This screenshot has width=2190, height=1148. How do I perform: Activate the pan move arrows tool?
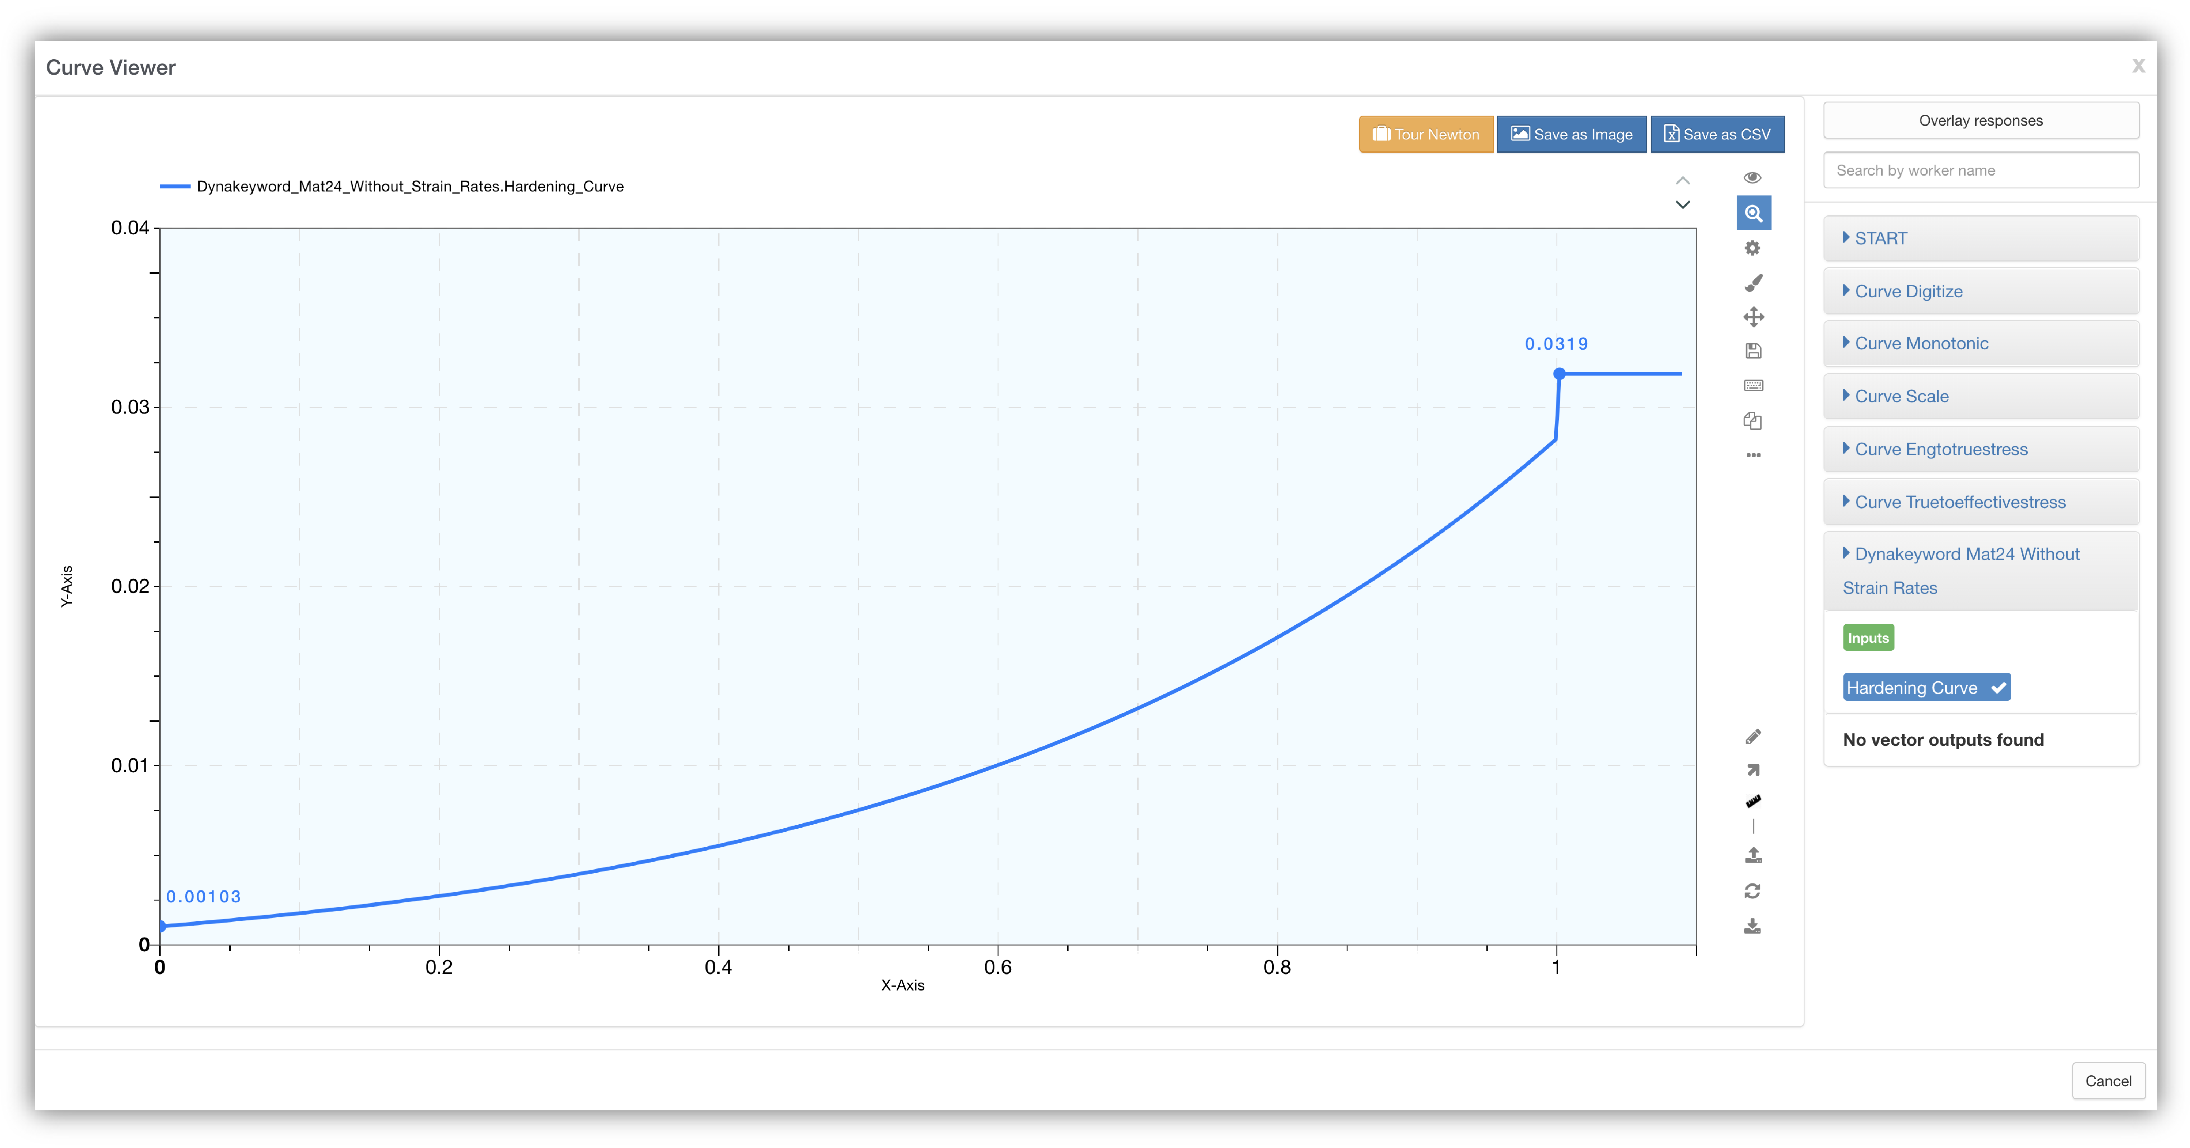point(1753,317)
